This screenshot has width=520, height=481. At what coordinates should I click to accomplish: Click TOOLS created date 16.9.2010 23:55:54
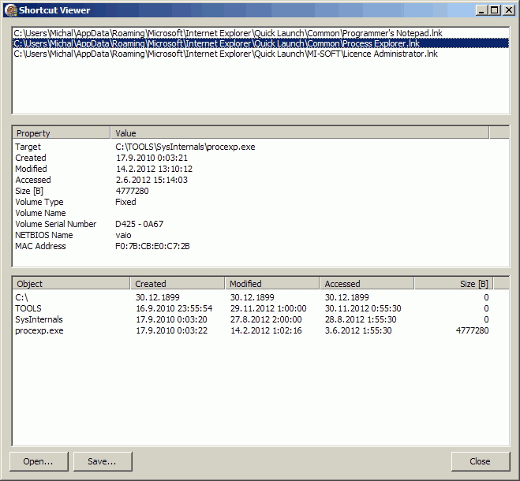coord(174,308)
